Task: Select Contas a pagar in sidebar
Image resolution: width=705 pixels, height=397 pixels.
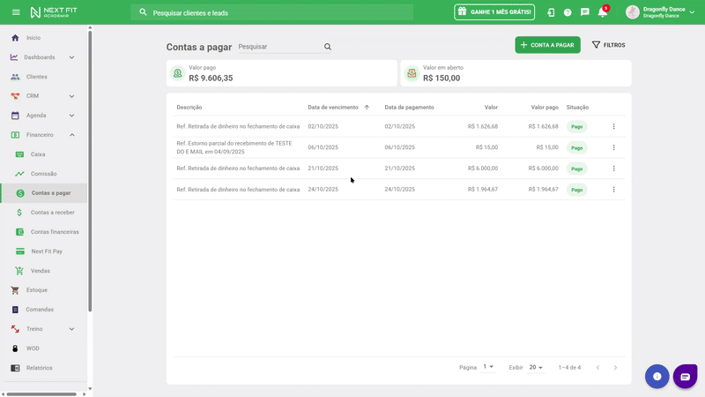Action: pos(43,193)
